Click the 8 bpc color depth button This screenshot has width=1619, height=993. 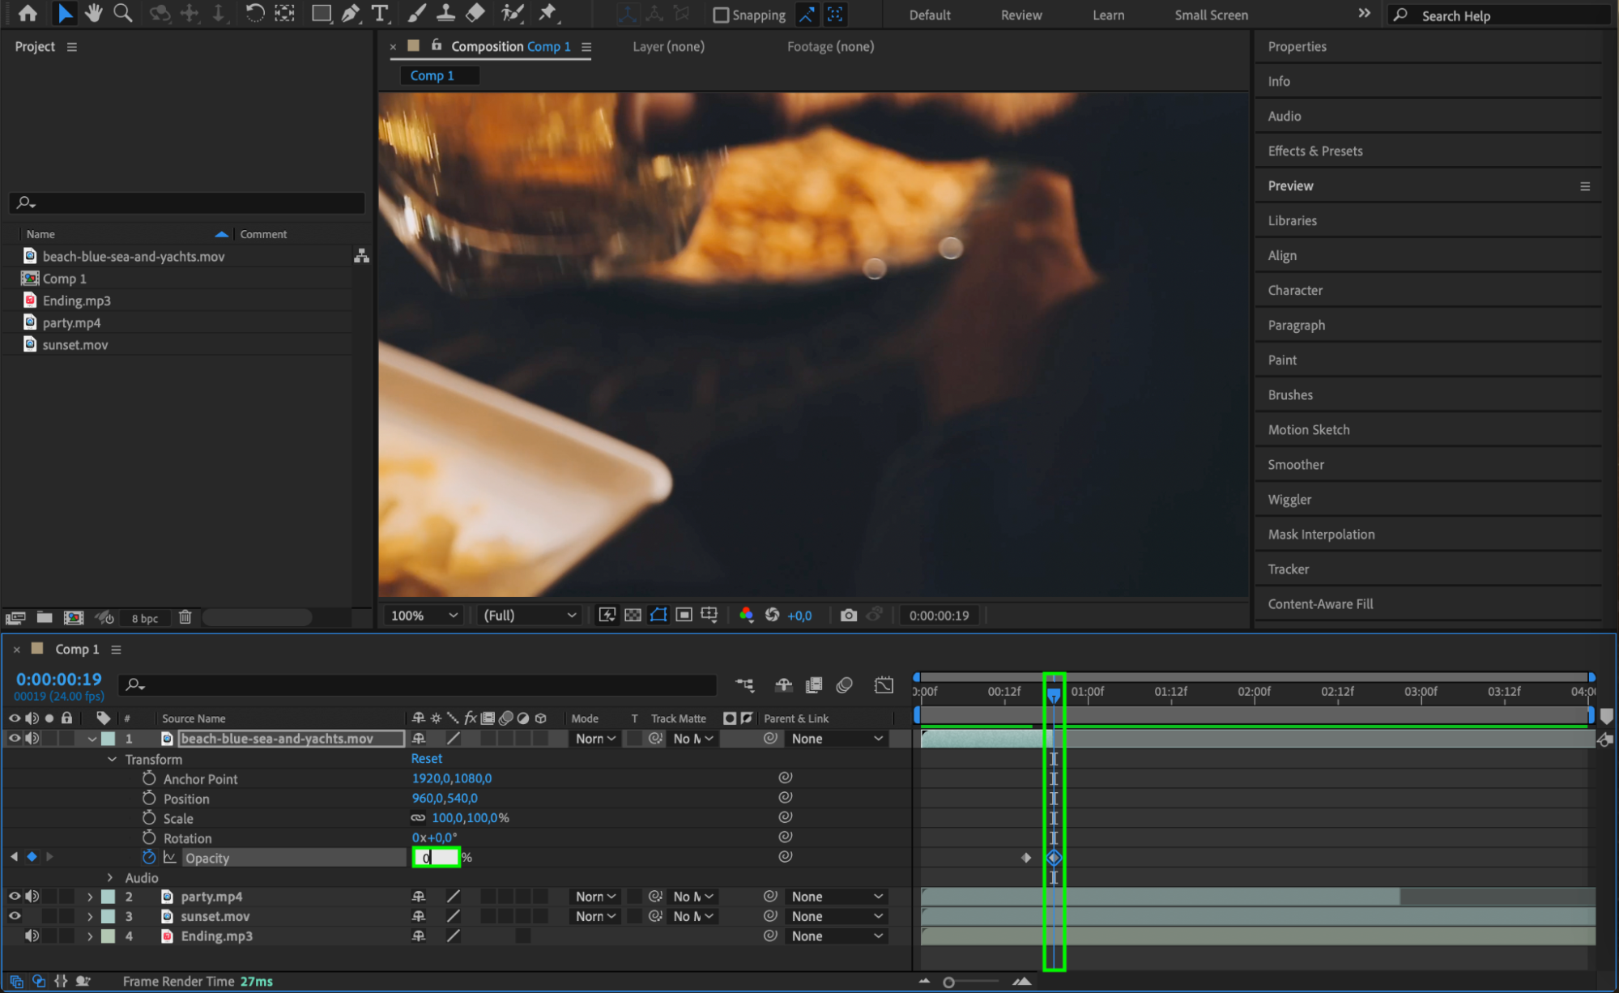[x=145, y=618]
